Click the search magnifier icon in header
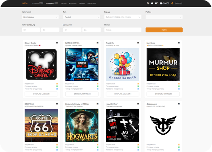 (148, 3)
